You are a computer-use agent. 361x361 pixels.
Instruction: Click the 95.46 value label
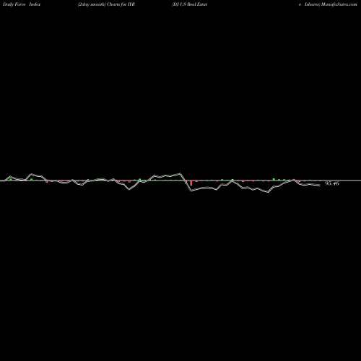[x=332, y=183]
